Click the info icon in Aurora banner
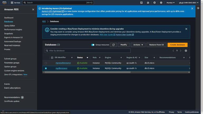Screen dimensions: 203x114 point(40,8)
